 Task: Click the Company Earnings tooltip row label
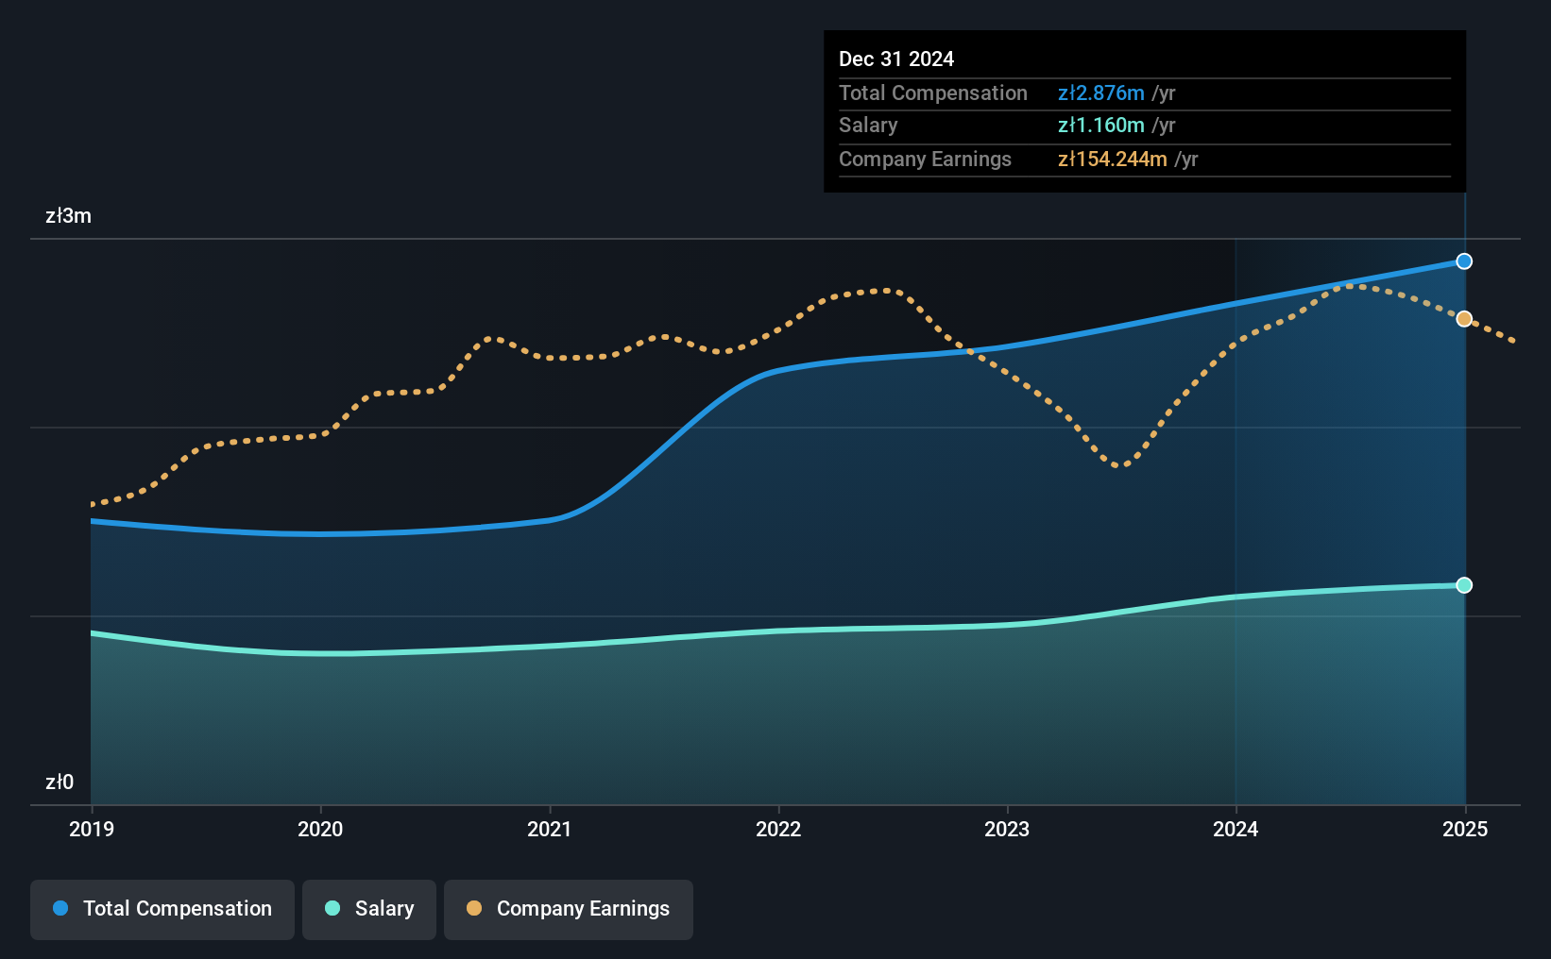[925, 159]
